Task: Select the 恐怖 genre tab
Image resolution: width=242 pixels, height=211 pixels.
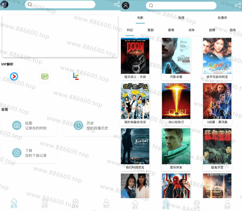Action: pyautogui.click(x=233, y=30)
